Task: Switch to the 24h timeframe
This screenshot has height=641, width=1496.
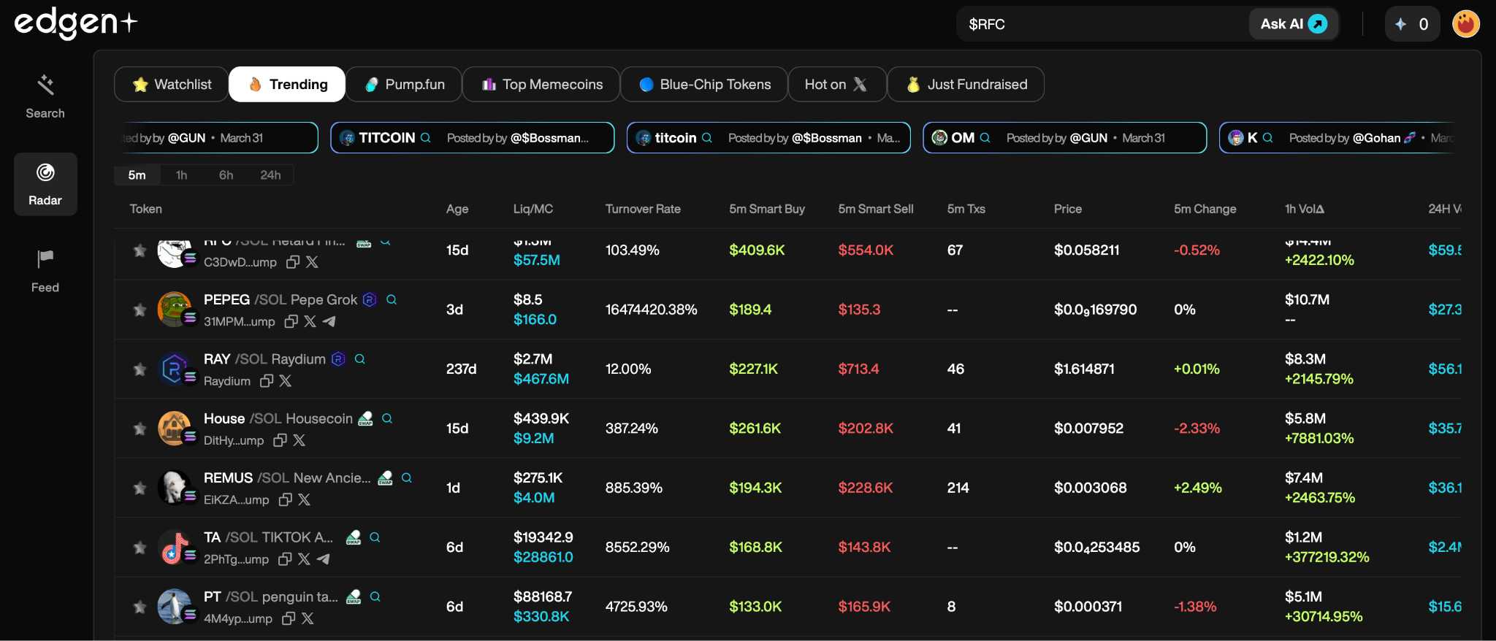Action: (x=270, y=175)
